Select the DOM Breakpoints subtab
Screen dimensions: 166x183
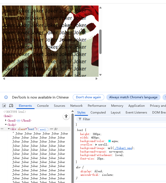[159, 112]
